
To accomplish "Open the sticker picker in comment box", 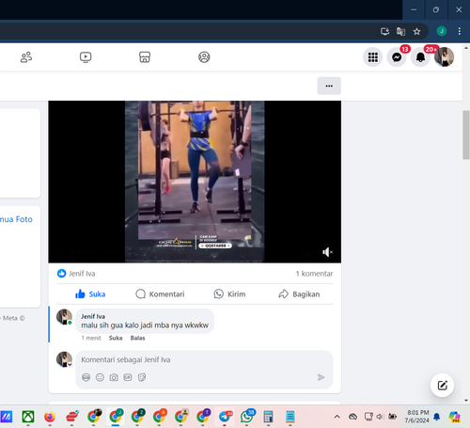I will click(x=142, y=377).
